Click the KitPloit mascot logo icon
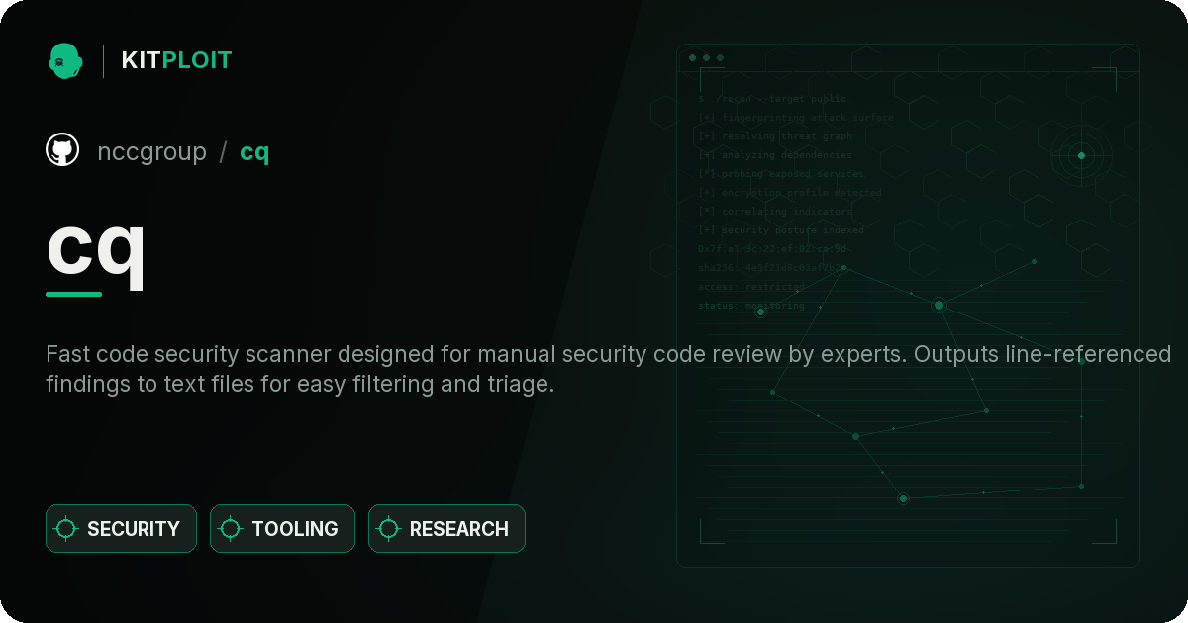 click(64, 60)
